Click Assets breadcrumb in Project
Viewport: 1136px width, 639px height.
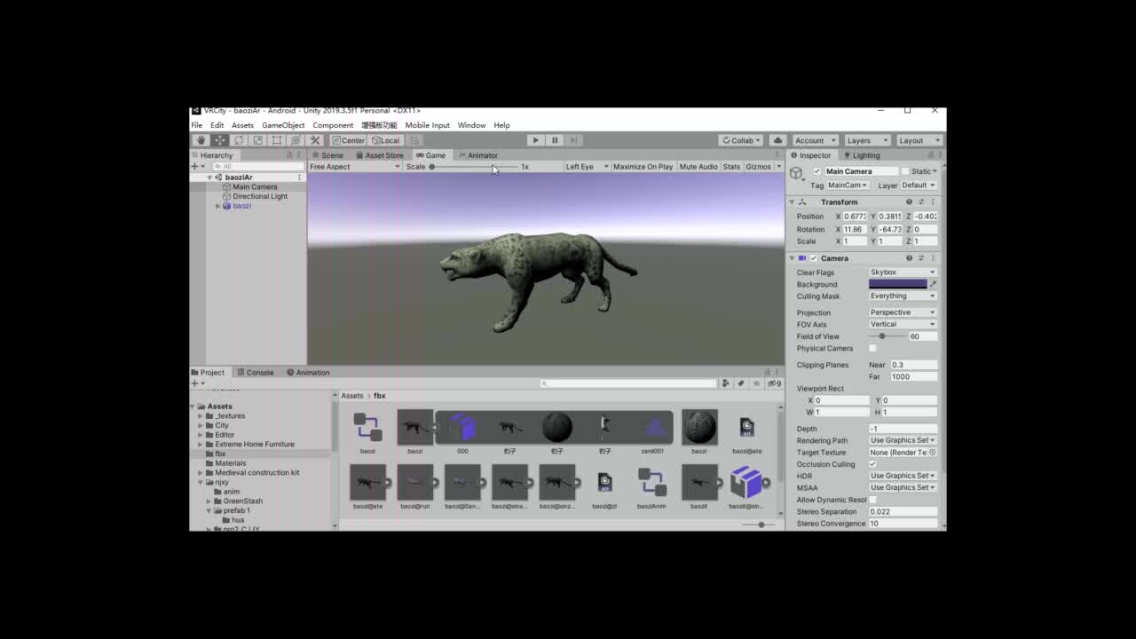[x=352, y=396]
